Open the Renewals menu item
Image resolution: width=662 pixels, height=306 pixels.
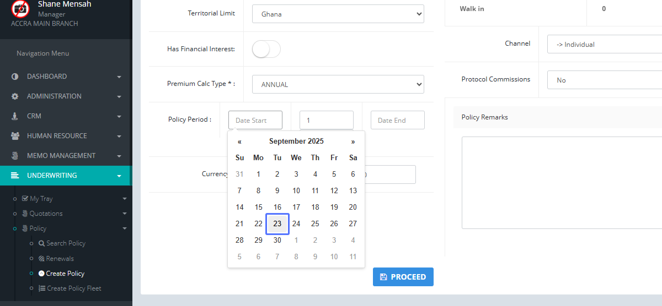point(60,259)
